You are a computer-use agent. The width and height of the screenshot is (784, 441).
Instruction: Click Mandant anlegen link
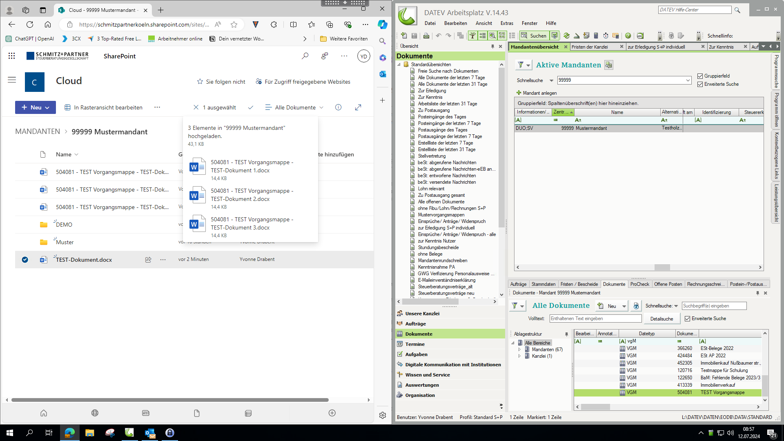539,93
